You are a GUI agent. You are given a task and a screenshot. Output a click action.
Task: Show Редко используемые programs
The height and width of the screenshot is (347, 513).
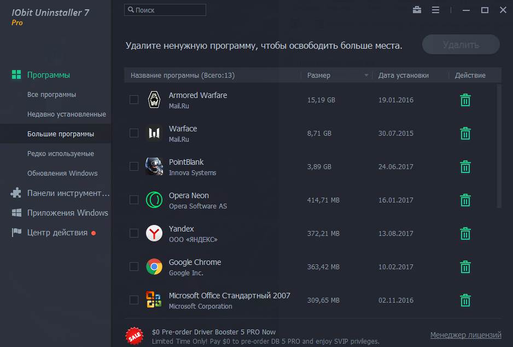(x=61, y=154)
